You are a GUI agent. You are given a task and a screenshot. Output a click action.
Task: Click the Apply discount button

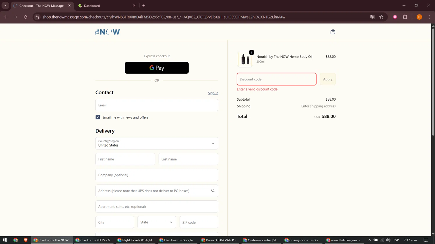point(328,79)
